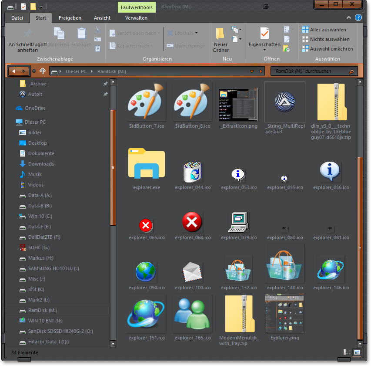Expand the Eigenschaften dropdown arrow
The image size is (371, 366).
[264, 51]
